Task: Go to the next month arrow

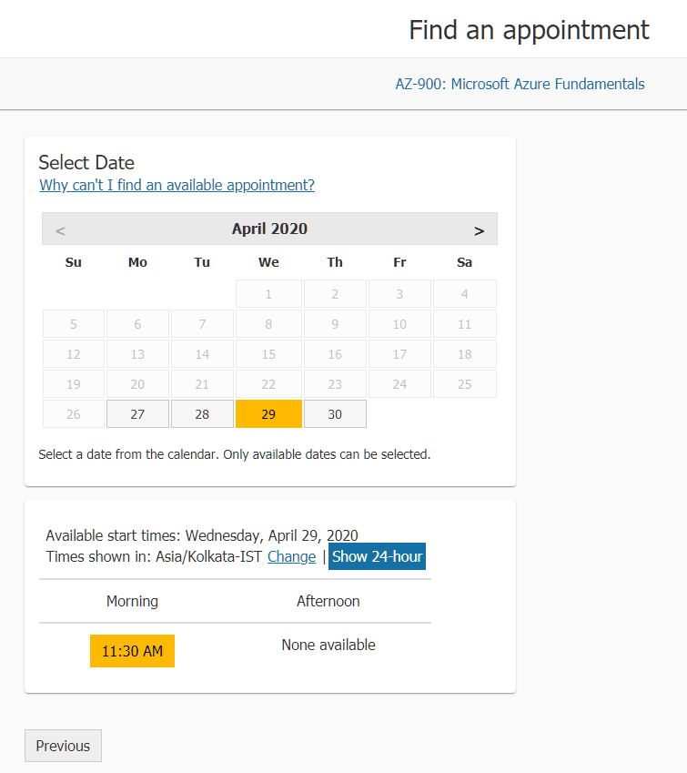Action: pos(479,230)
